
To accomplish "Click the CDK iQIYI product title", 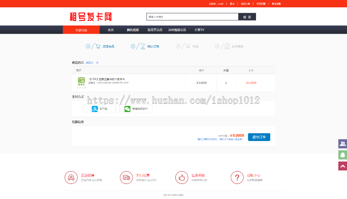I will click(107, 79).
